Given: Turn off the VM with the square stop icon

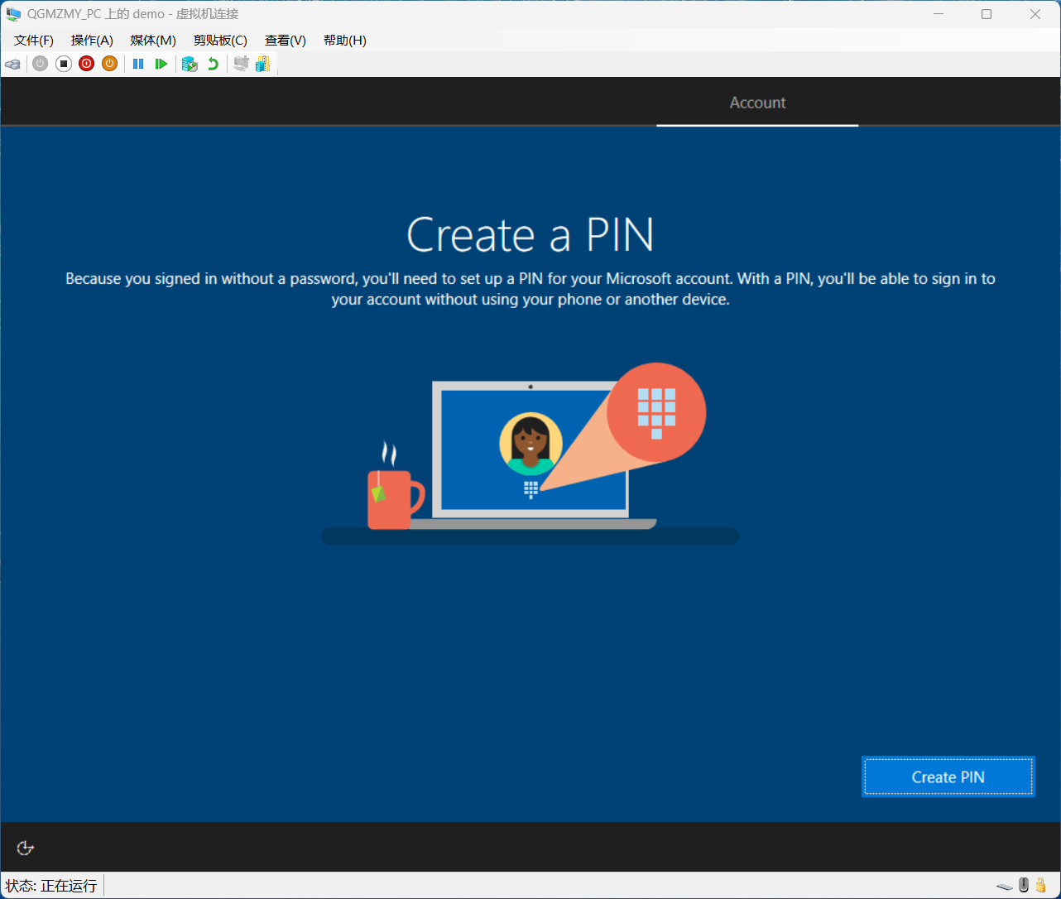Looking at the screenshot, I should pos(63,64).
